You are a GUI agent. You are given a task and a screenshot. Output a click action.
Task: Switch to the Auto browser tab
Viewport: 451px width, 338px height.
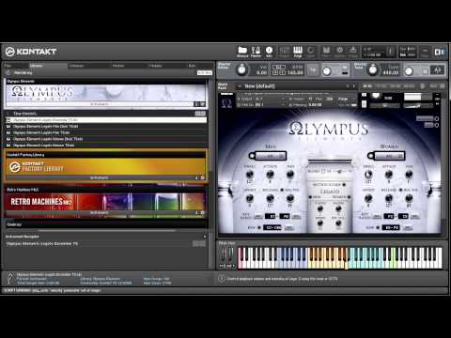click(x=192, y=66)
